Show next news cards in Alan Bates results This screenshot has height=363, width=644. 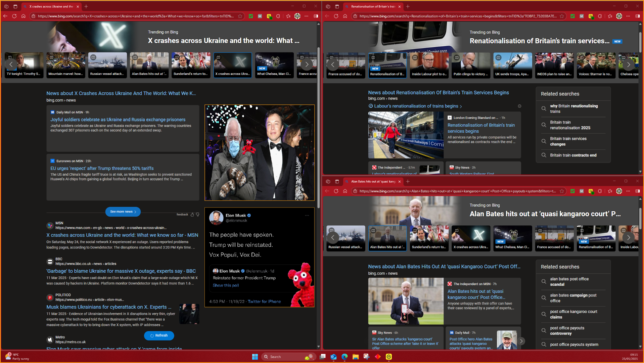click(521, 341)
